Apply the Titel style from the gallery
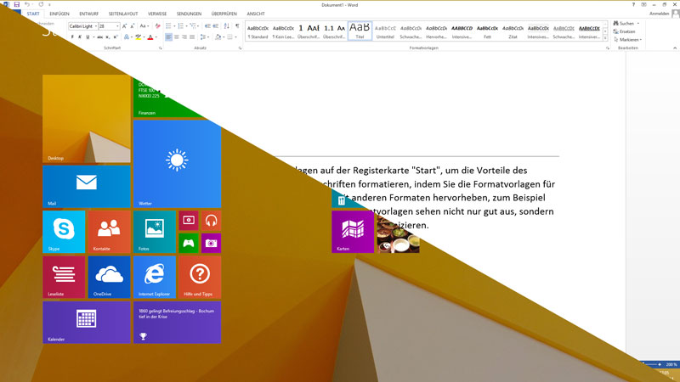 click(360, 31)
